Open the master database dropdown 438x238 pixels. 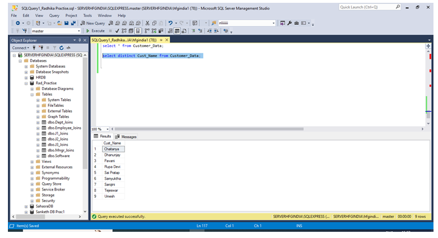(x=79, y=31)
